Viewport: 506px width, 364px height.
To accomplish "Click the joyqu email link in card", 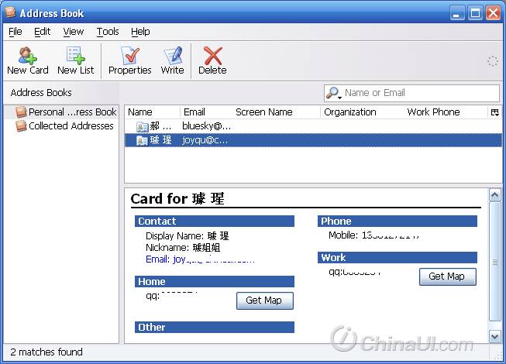I will [x=200, y=259].
